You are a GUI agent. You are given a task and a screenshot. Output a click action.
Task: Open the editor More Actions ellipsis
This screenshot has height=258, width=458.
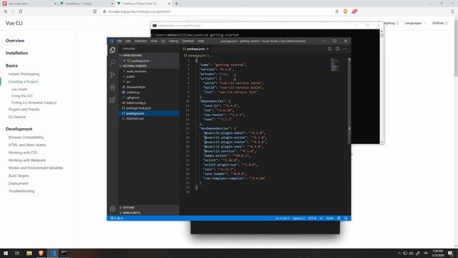click(x=345, y=49)
